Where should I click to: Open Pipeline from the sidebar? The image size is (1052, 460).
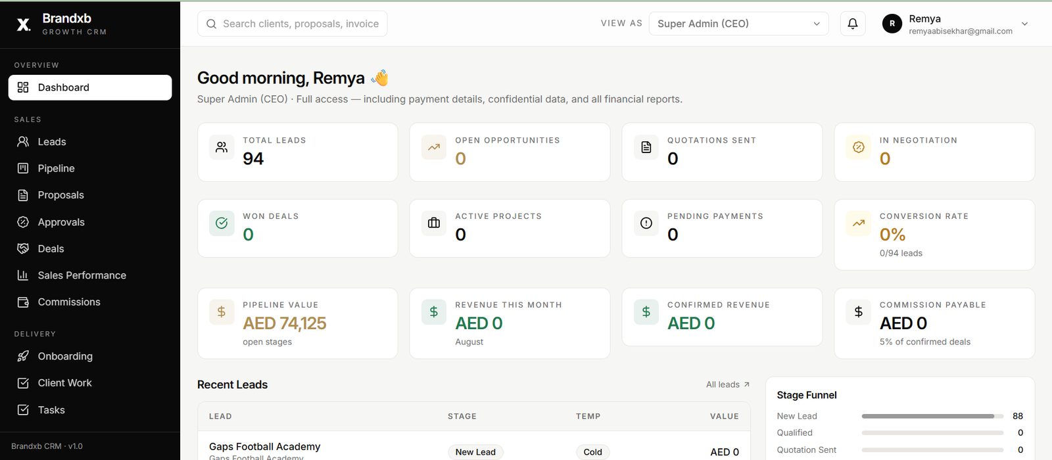pos(90,168)
